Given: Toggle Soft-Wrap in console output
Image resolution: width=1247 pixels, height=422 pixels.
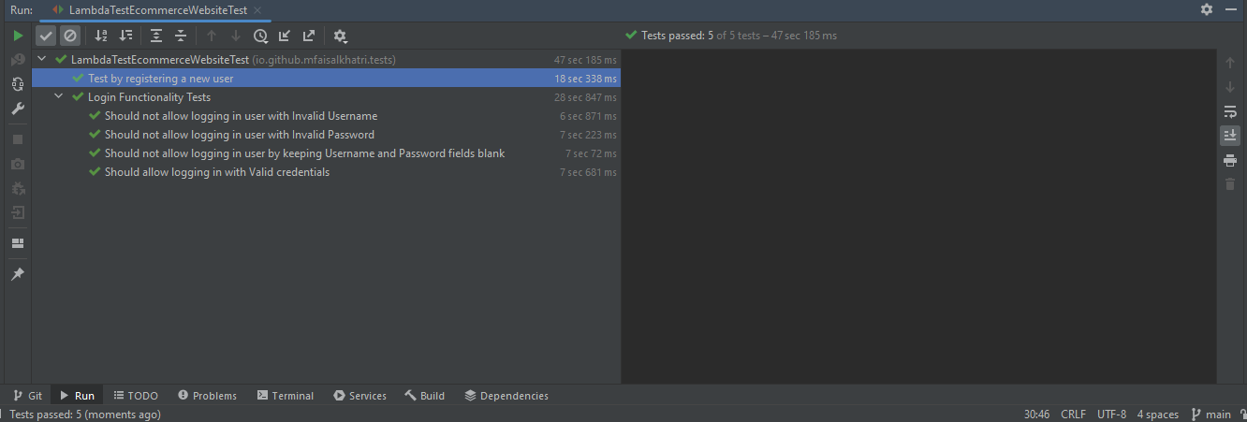Looking at the screenshot, I should 1230,111.
